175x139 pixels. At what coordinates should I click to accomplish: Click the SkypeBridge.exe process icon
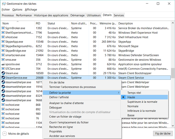[3, 51]
